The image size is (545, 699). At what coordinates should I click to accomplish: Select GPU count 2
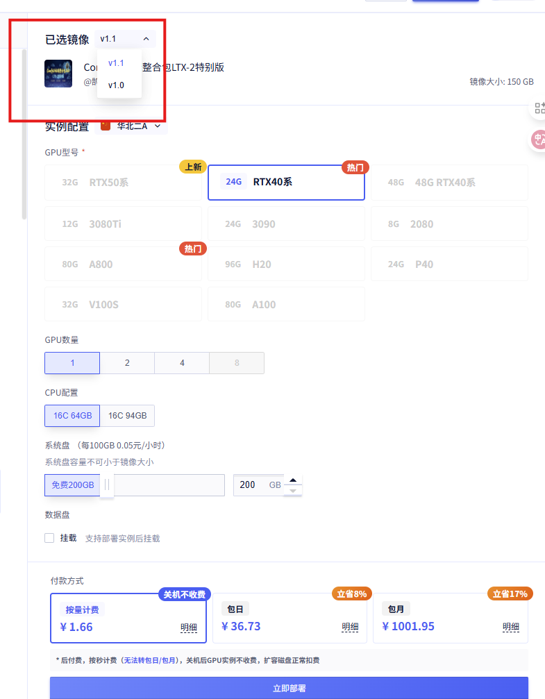[127, 363]
